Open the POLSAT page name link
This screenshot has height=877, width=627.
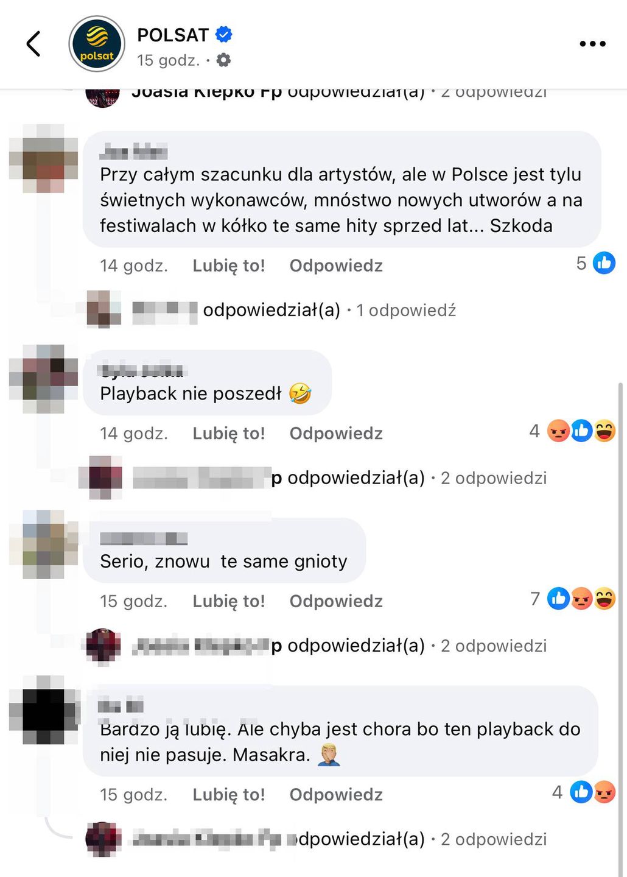[x=173, y=35]
